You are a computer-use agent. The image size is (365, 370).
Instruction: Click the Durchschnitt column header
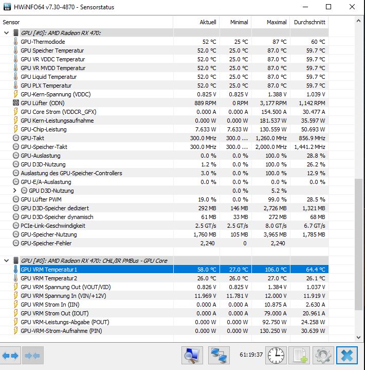(x=309, y=22)
